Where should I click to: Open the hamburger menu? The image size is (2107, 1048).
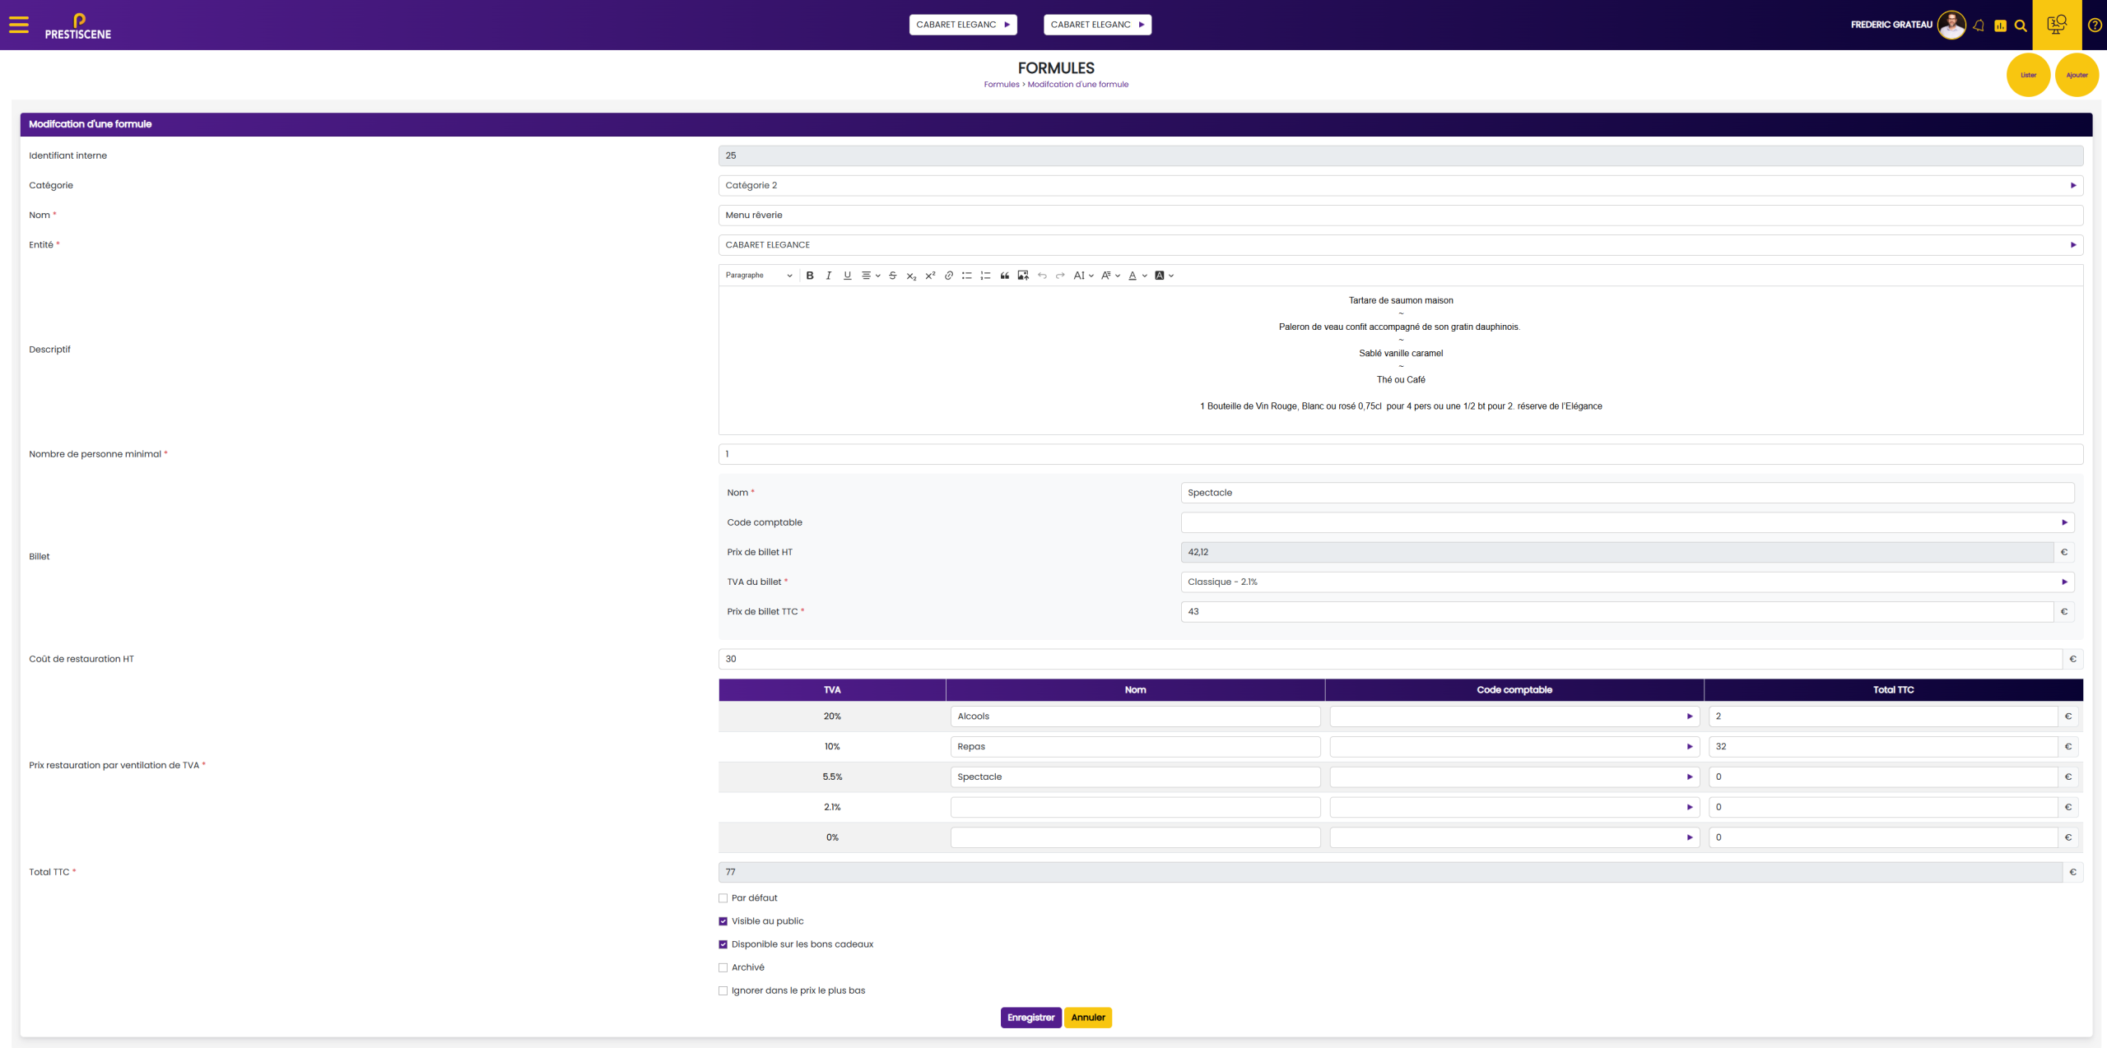click(x=18, y=25)
